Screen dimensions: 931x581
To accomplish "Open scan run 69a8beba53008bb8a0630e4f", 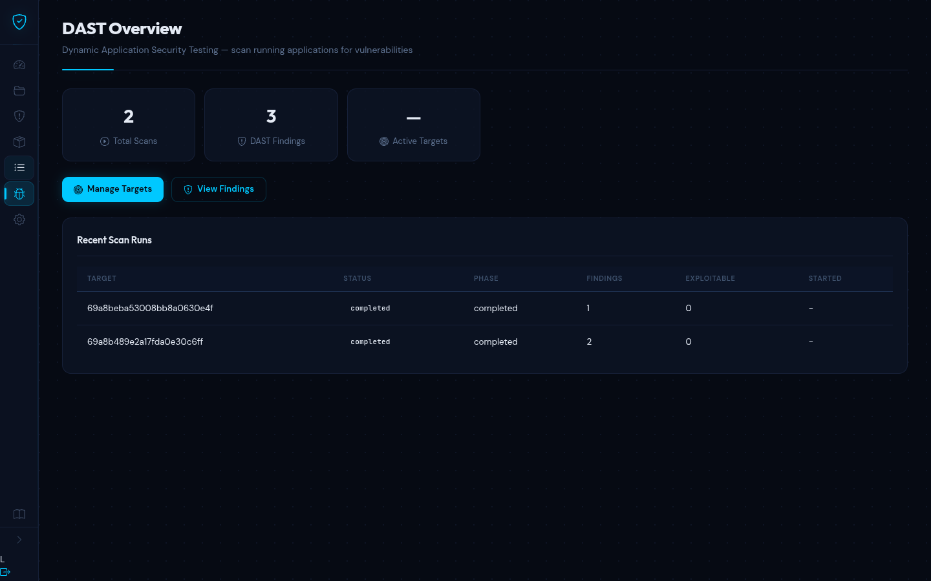I will pos(150,309).
